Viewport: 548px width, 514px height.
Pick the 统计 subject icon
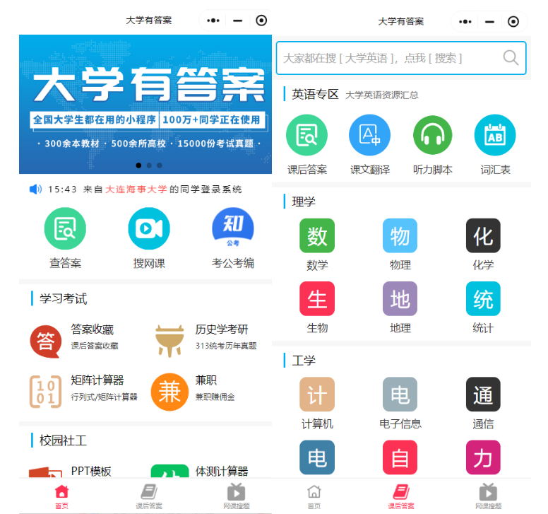click(483, 299)
